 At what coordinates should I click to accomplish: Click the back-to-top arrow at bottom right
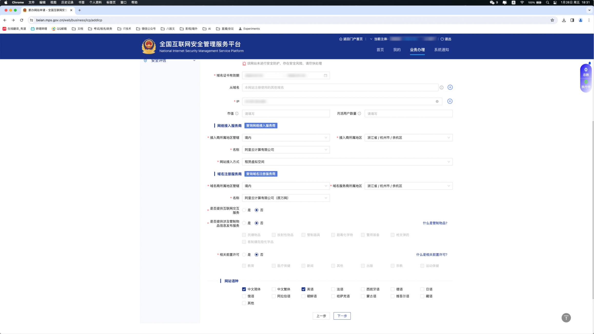[566, 318]
